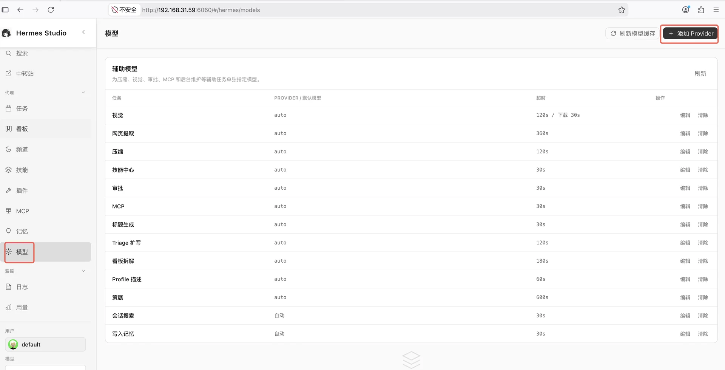Image resolution: width=725 pixels, height=370 pixels.
Task: Open the 用量 usage bar chart icon
Action: 9,308
